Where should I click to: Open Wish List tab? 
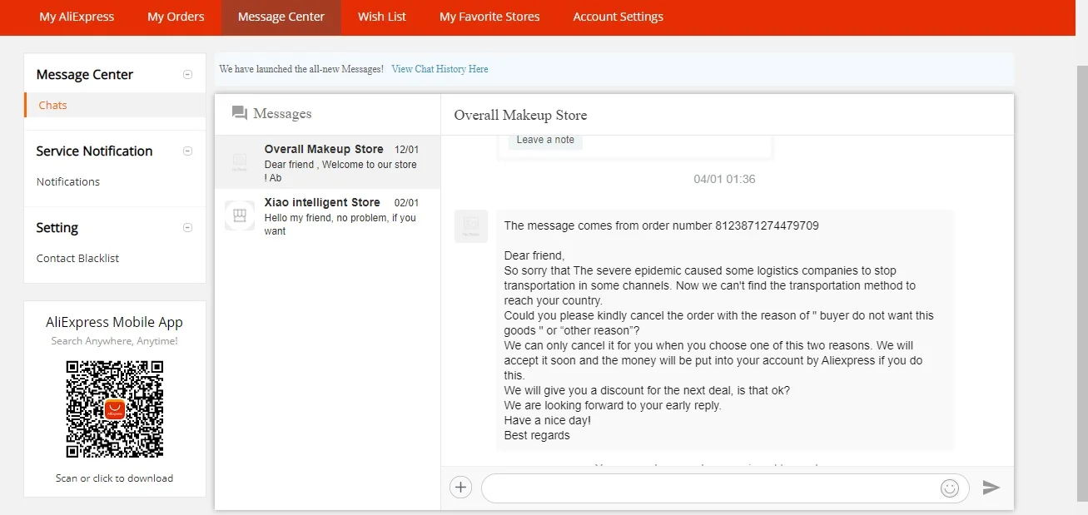pyautogui.click(x=382, y=17)
